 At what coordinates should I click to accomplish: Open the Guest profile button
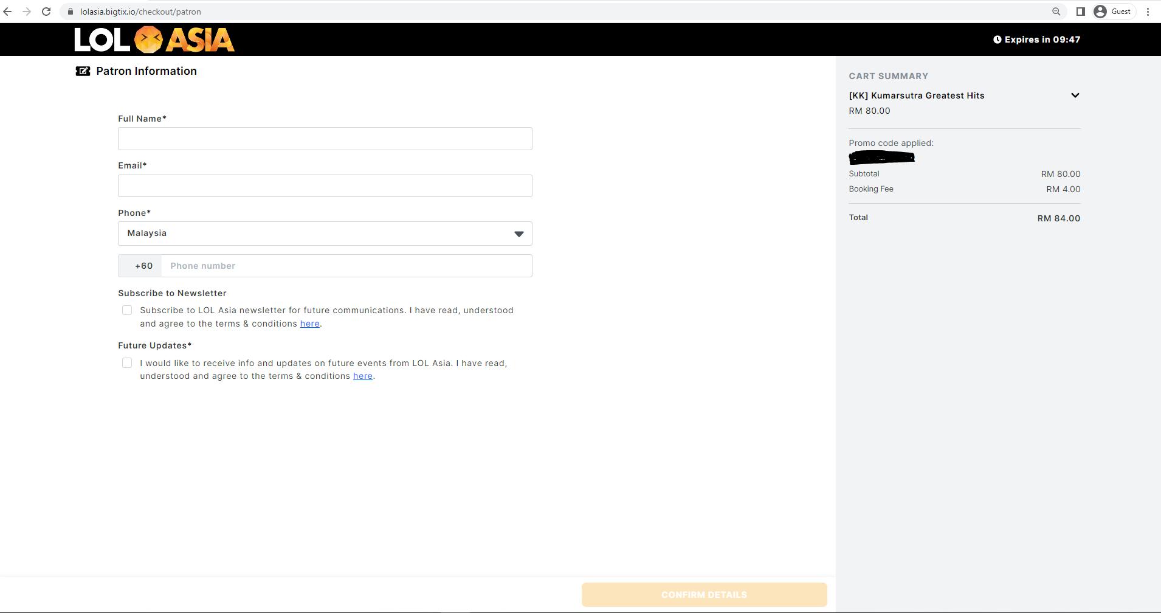[x=1114, y=12]
